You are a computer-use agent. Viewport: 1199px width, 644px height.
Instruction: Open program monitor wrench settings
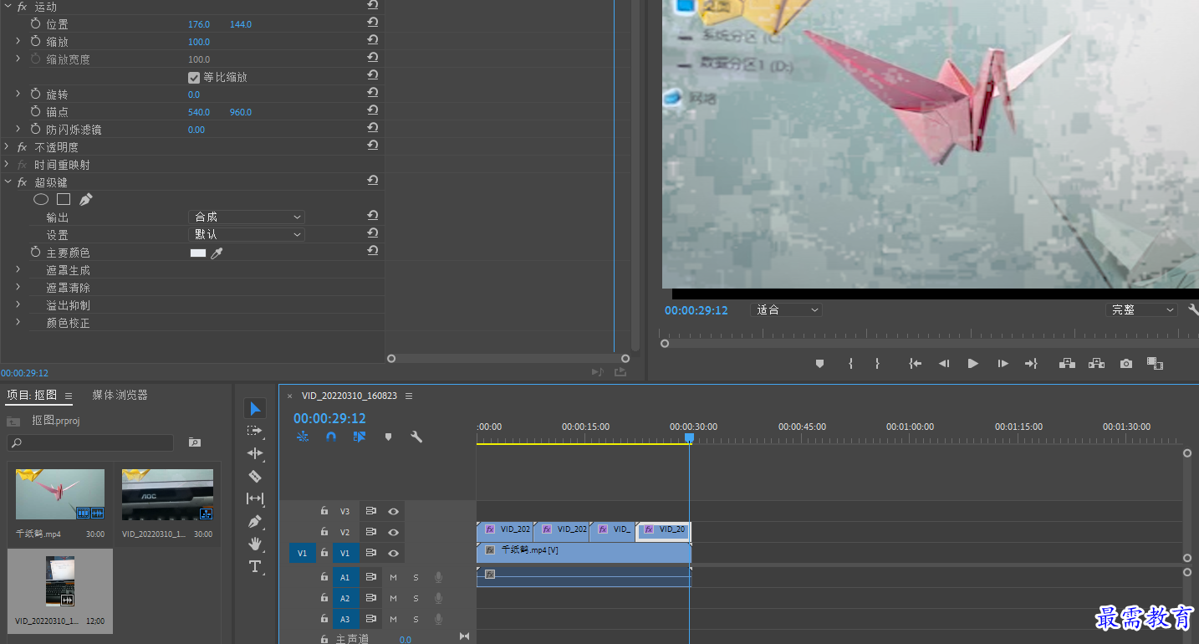(1193, 309)
